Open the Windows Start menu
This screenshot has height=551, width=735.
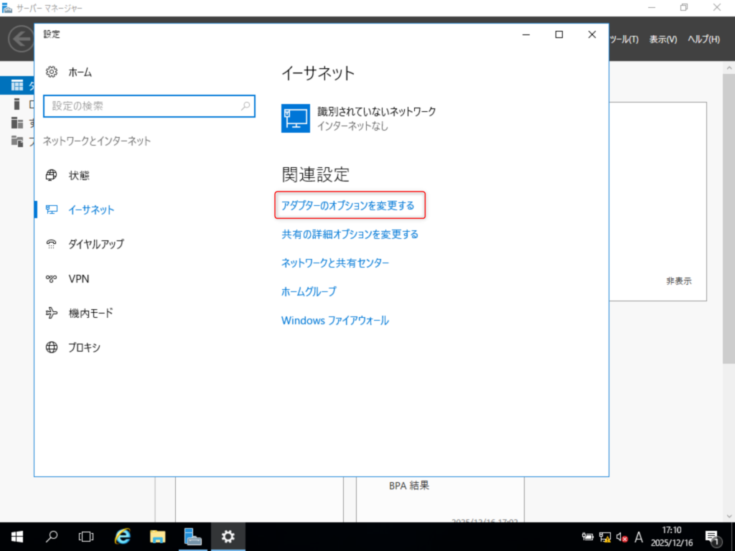coord(17,536)
